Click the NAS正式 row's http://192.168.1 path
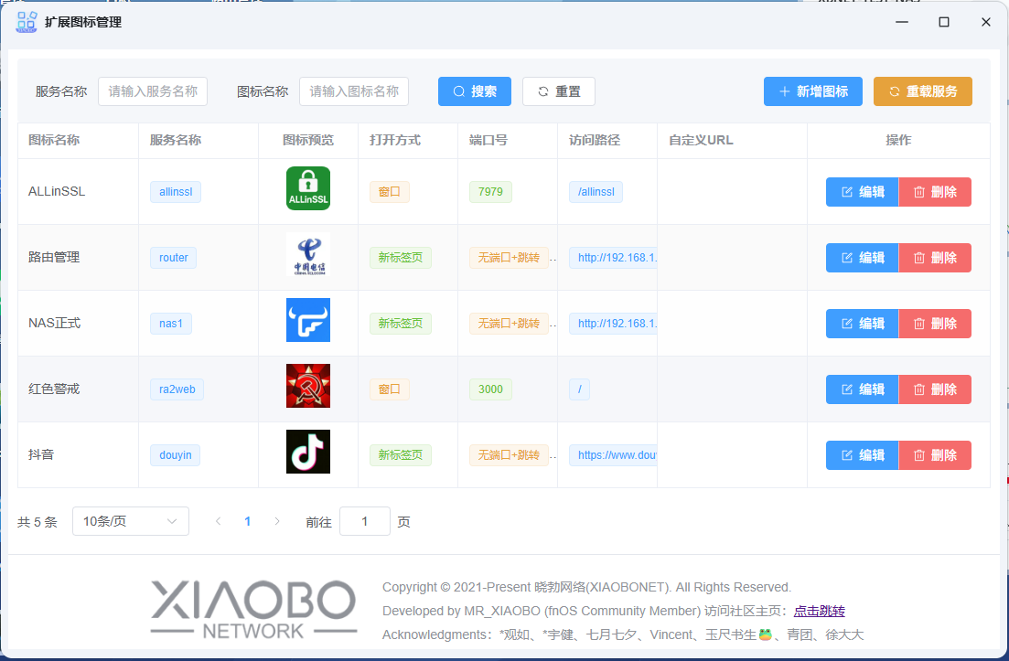Screen dimensions: 1009x661 (x=613, y=324)
